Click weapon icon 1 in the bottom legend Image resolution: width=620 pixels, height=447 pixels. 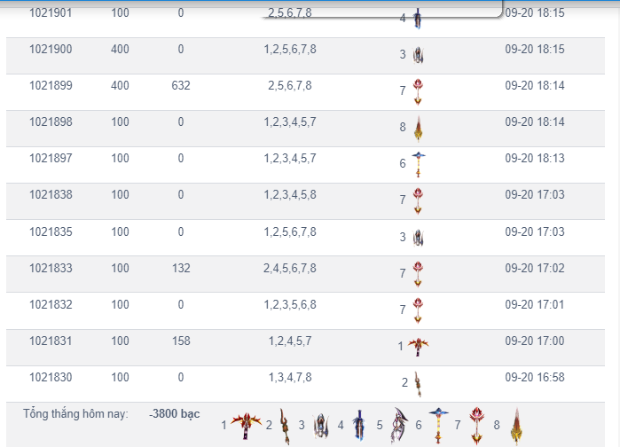[246, 425]
